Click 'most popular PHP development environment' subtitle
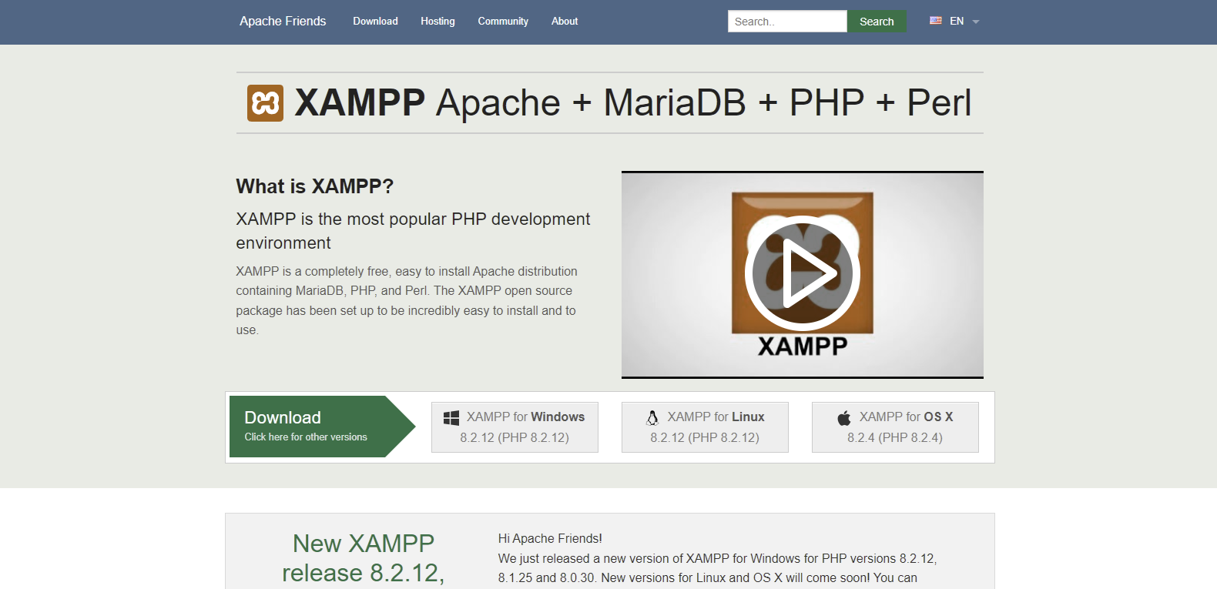 pos(413,231)
